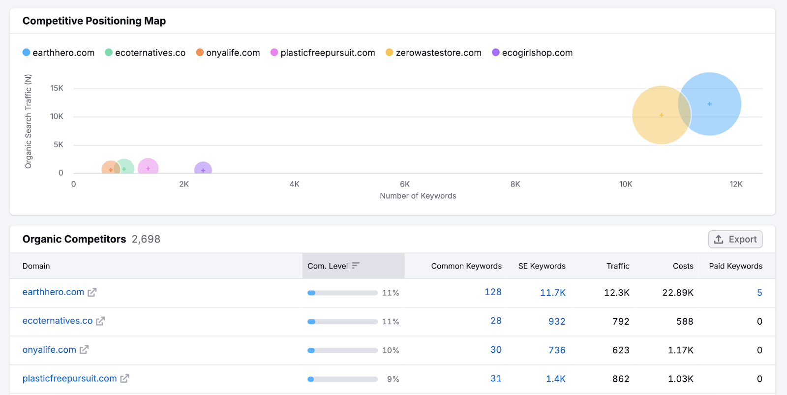This screenshot has width=787, height=395.
Task: Click the Paid Keywords column header
Action: [735, 266]
